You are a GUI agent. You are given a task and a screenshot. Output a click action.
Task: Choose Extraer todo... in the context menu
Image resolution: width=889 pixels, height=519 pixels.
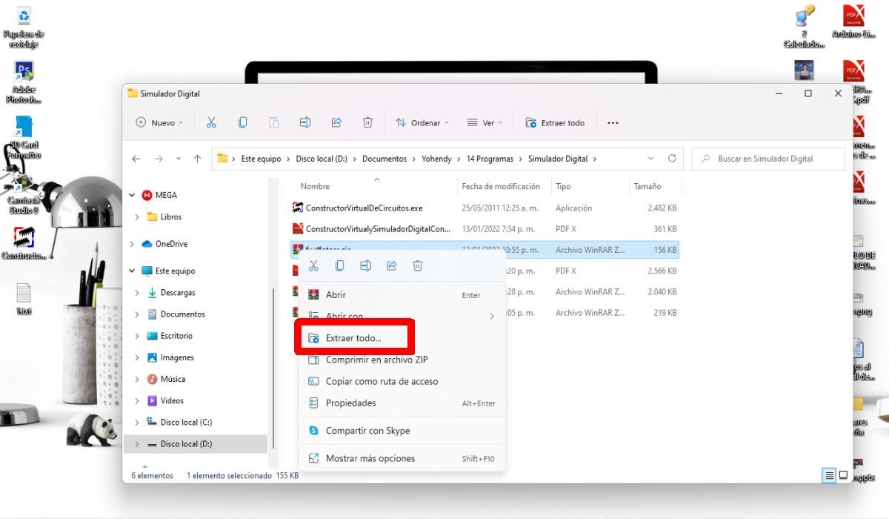(402, 338)
